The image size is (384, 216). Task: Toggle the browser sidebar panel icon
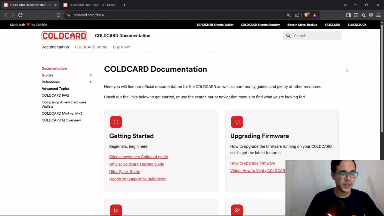click(x=348, y=15)
